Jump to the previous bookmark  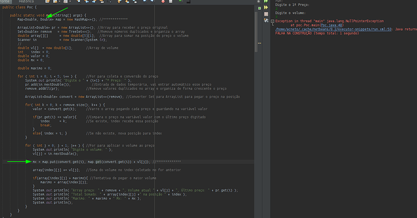pos(120,1)
